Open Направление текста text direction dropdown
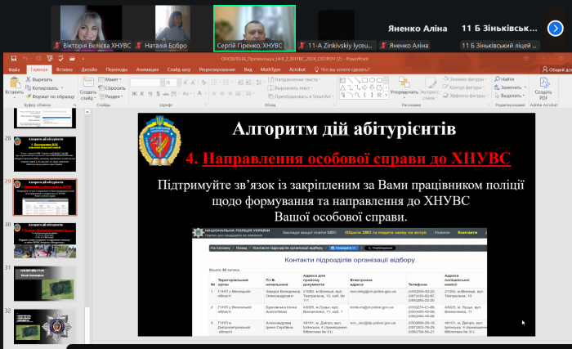Viewport: 572px width, 349px height. pyautogui.click(x=294, y=79)
